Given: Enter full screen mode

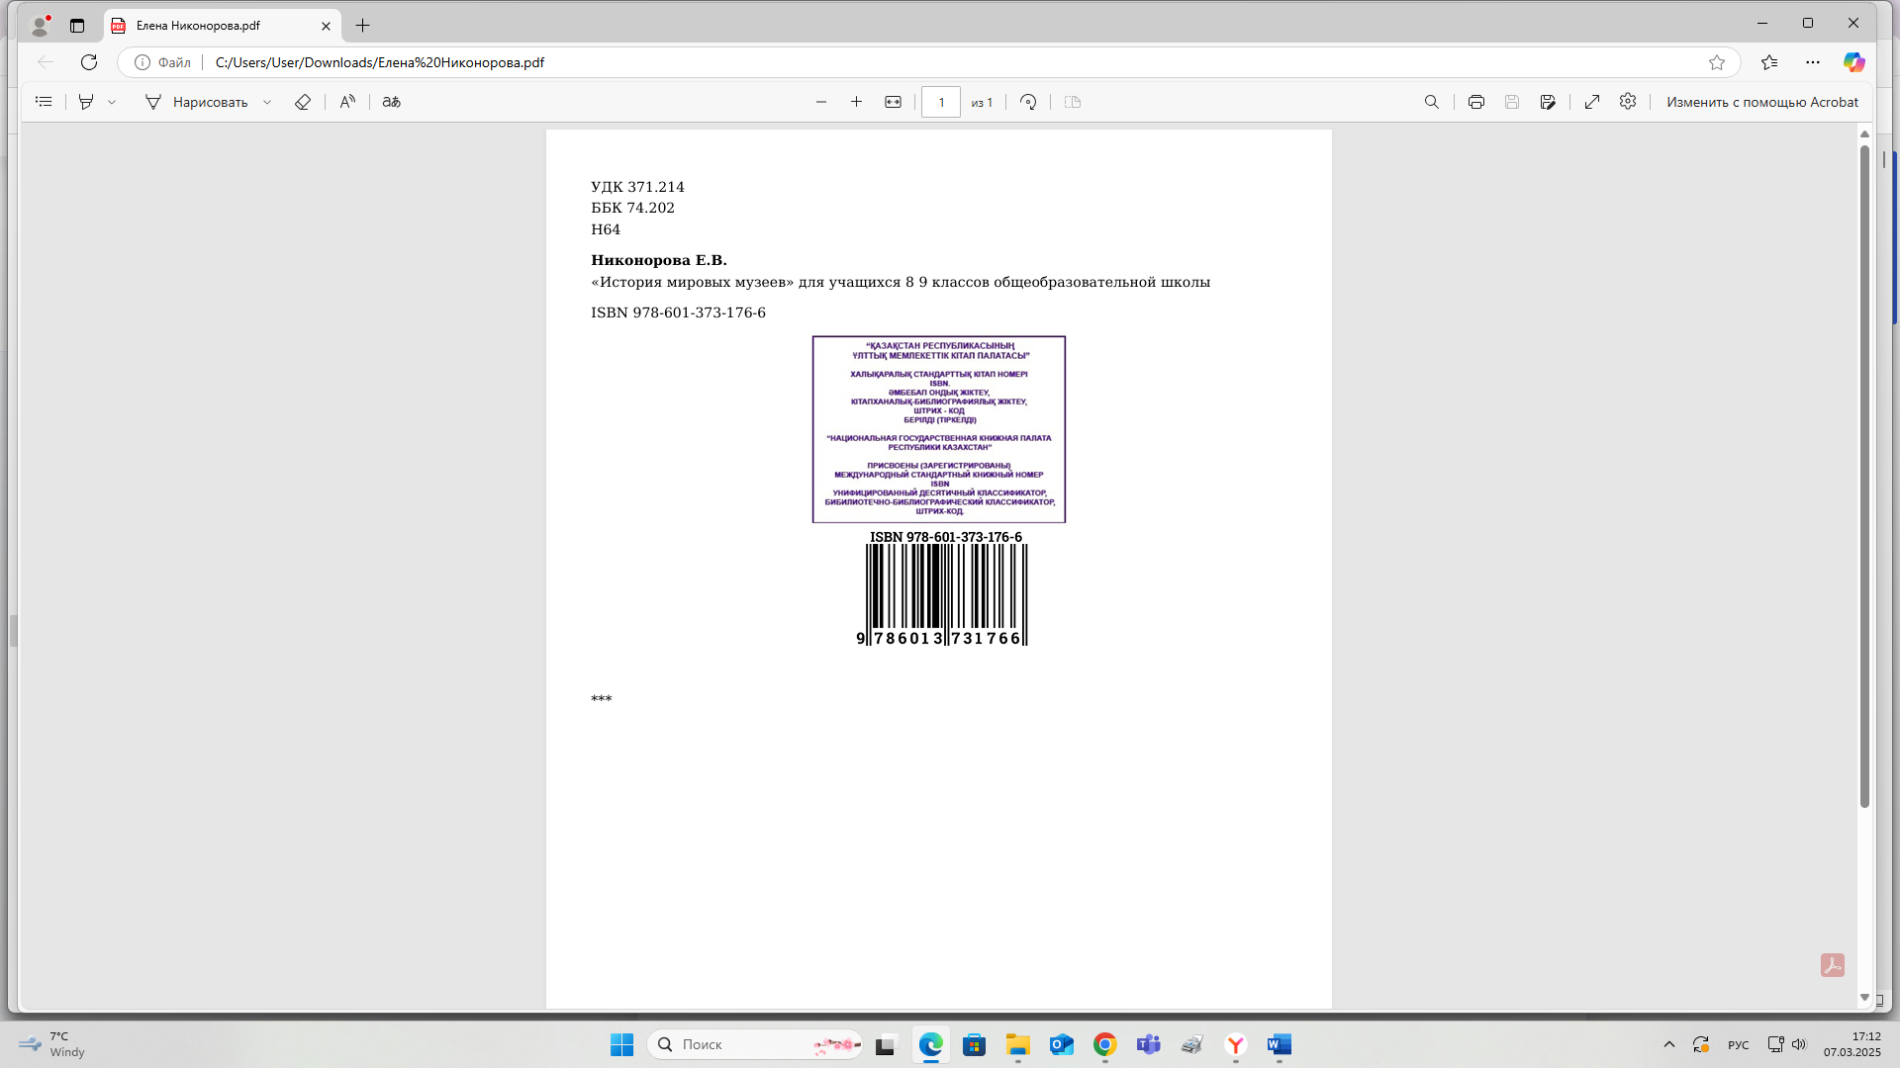Looking at the screenshot, I should [x=1592, y=102].
